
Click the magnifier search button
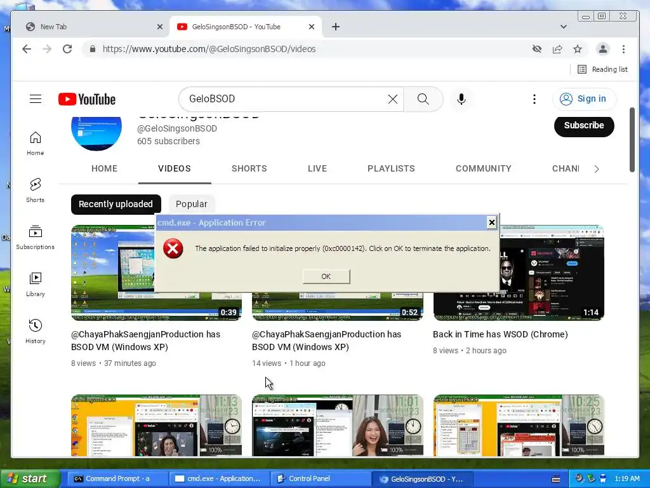point(423,98)
